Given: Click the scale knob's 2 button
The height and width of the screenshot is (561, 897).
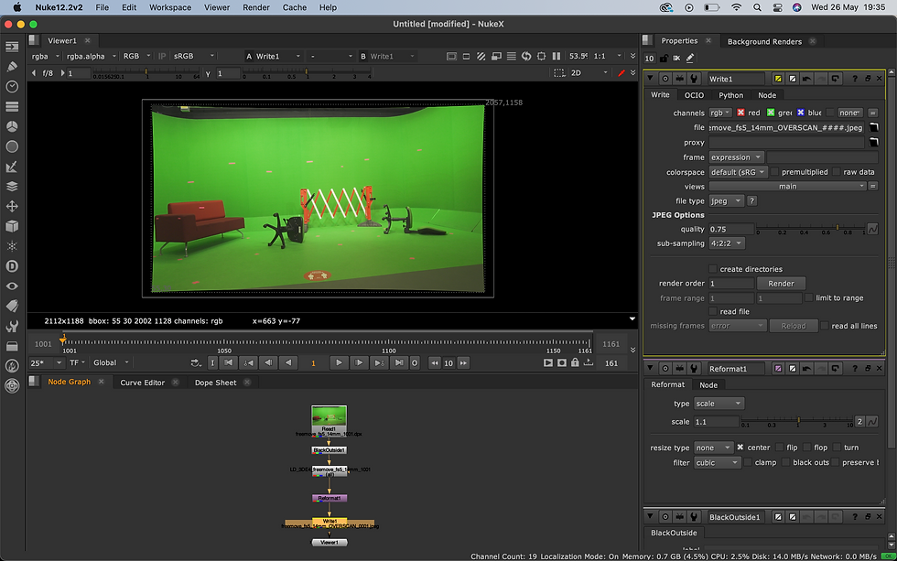Looking at the screenshot, I should click(859, 422).
